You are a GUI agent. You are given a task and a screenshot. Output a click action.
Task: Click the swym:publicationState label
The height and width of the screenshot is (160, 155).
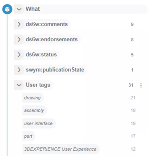55,70
